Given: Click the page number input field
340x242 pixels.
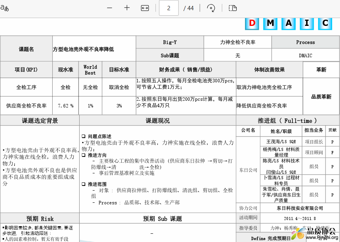Looking at the screenshot, I should (x=169, y=8).
